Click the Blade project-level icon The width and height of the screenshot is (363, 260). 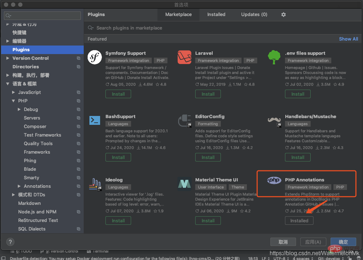[78, 169]
